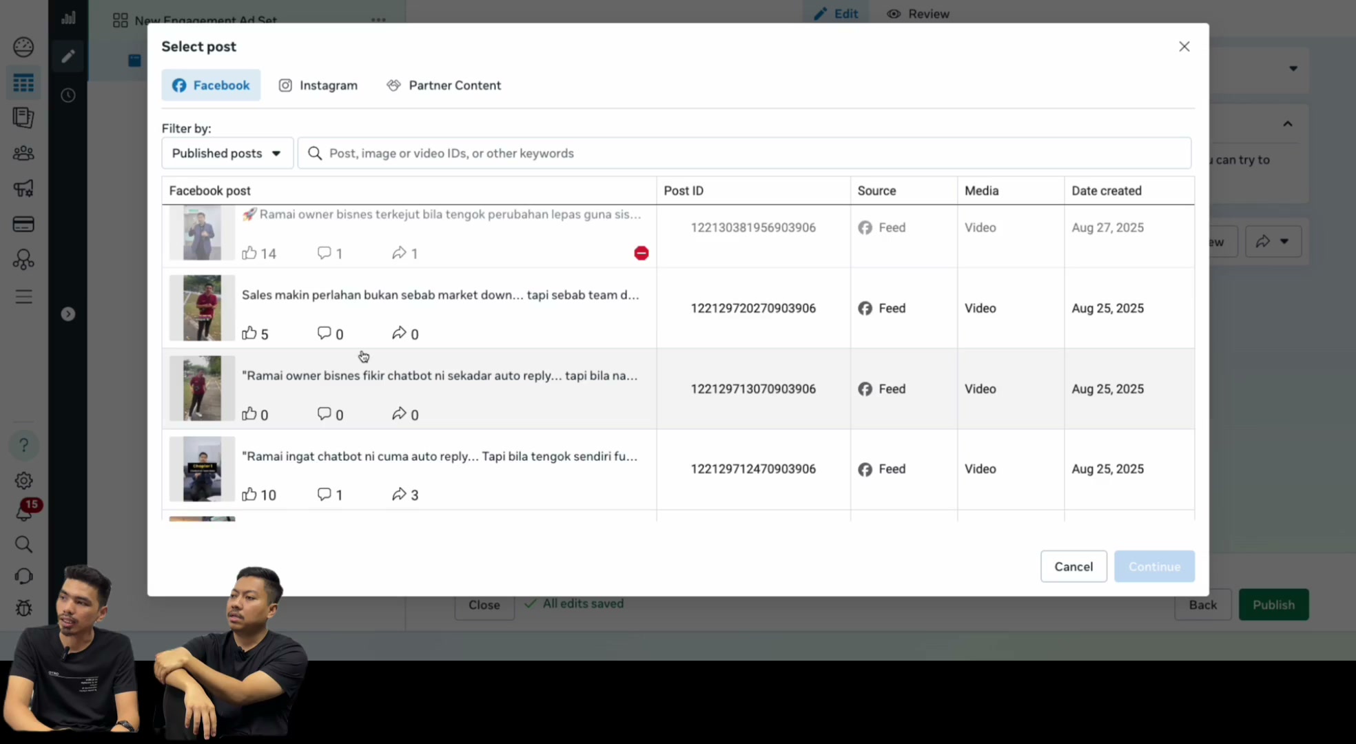Click post ID 122129713070903906
This screenshot has height=744, width=1356.
click(753, 389)
